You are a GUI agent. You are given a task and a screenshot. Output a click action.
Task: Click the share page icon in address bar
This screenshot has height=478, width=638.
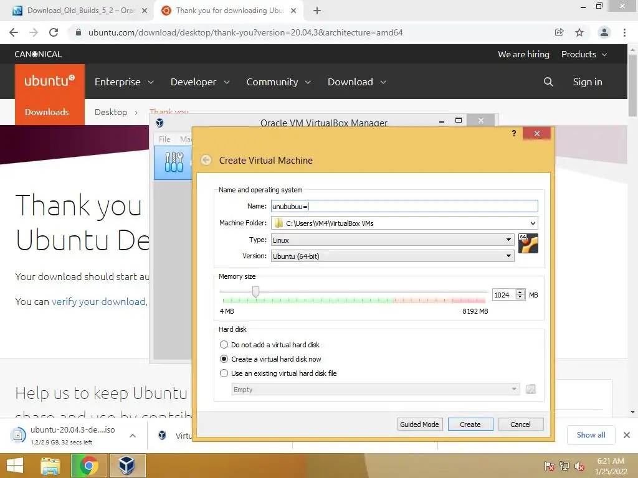559,32
